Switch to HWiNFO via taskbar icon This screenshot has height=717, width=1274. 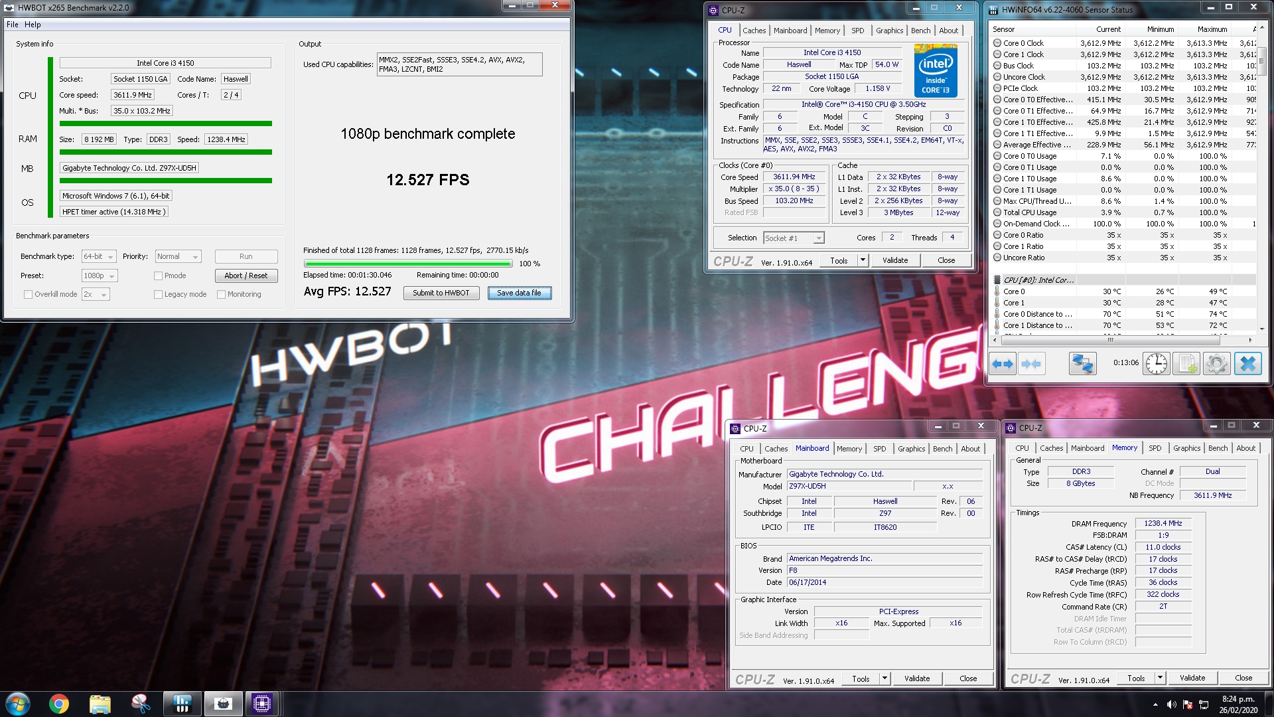coord(182,704)
